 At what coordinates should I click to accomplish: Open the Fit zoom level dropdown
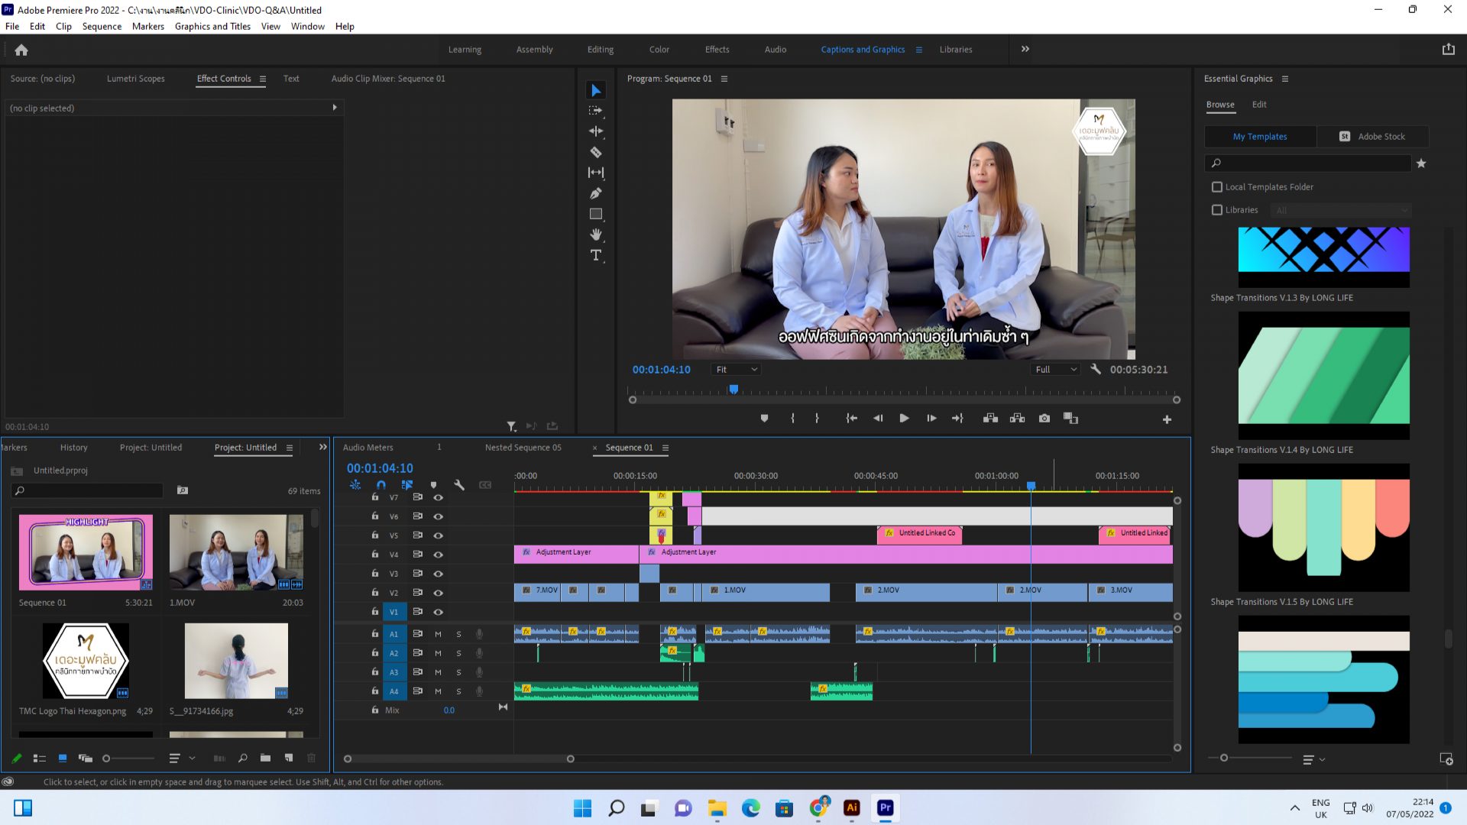pos(736,370)
